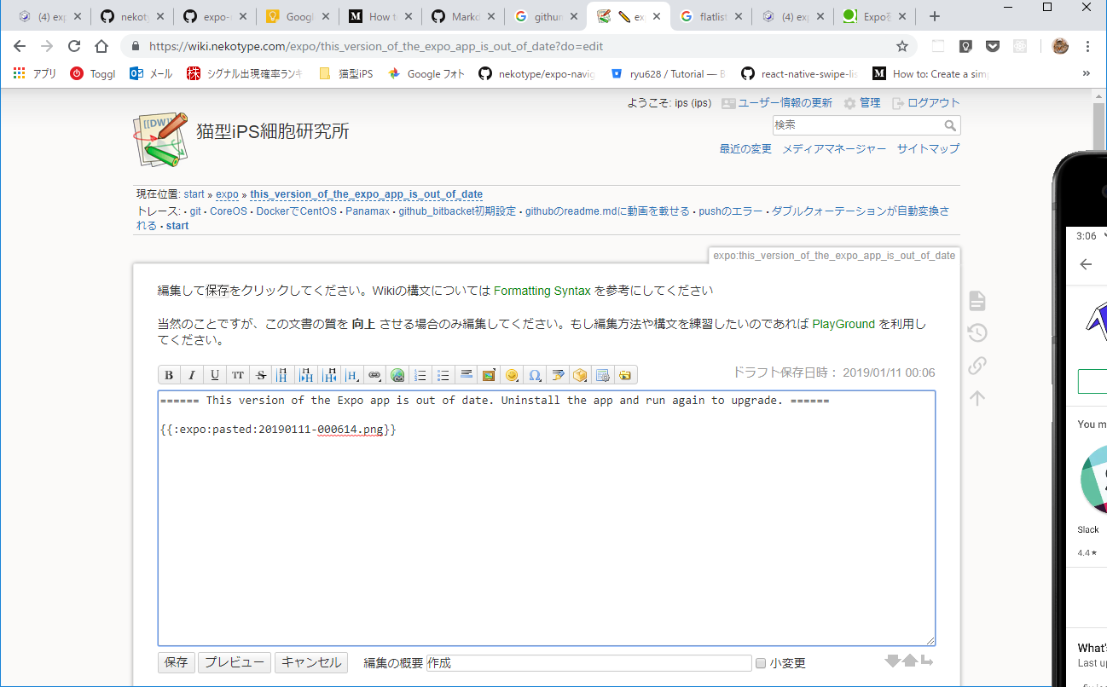Toggle bold formatting in the editor toolbar
The image size is (1107, 687).
pos(169,374)
